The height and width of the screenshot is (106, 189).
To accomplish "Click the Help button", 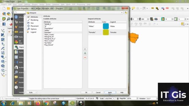I will click(x=122, y=92).
